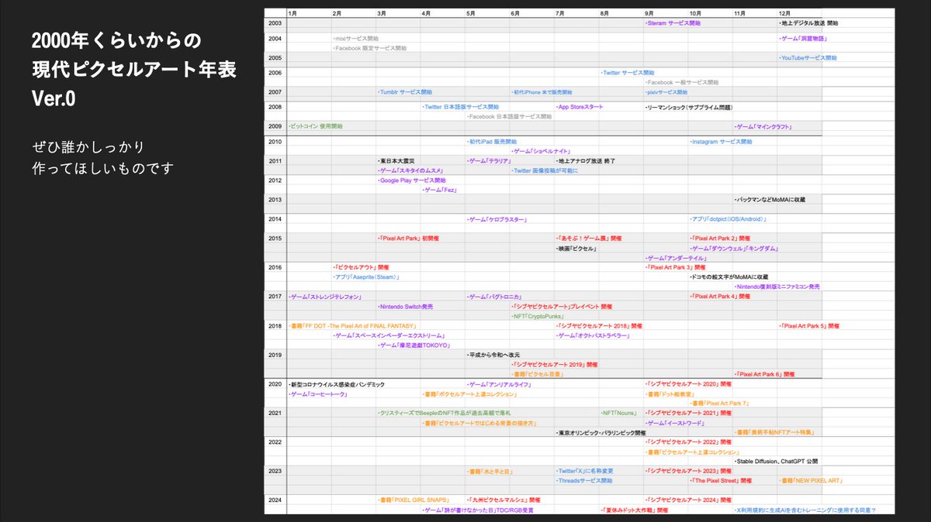Viewport: 931px width, 522px height.
Task: Select the 'Nintendo Switch発売' cell
Action: (x=405, y=307)
